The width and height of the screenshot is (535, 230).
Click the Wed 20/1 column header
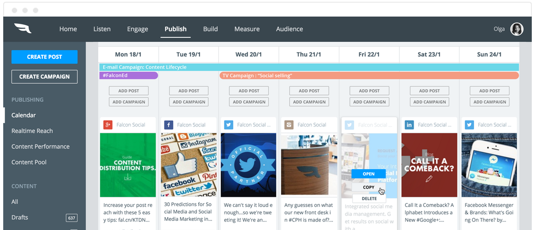pyautogui.click(x=249, y=54)
